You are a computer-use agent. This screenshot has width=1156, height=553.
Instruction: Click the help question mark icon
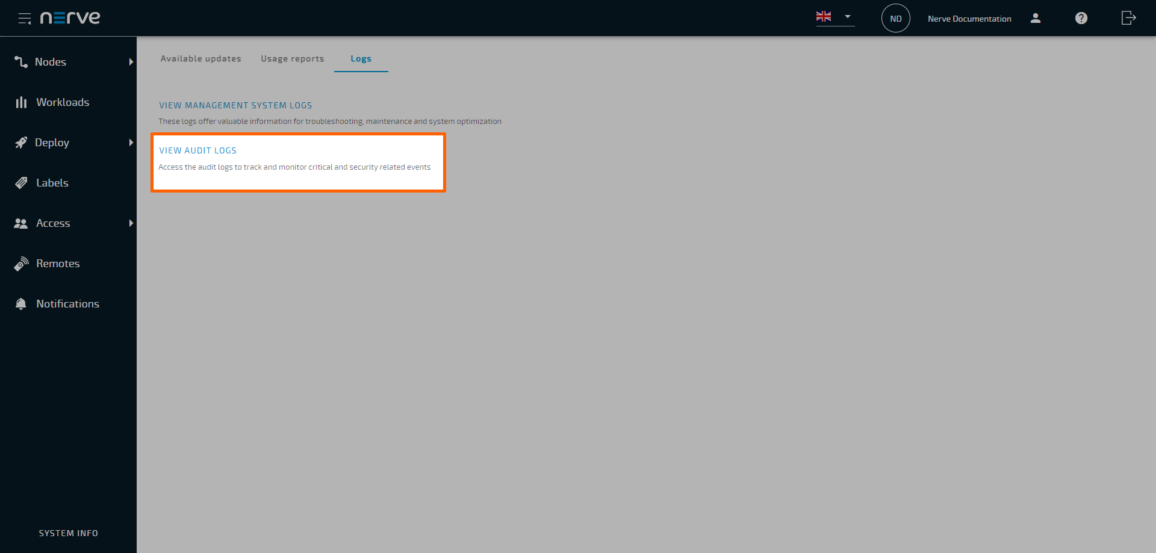pos(1081,19)
